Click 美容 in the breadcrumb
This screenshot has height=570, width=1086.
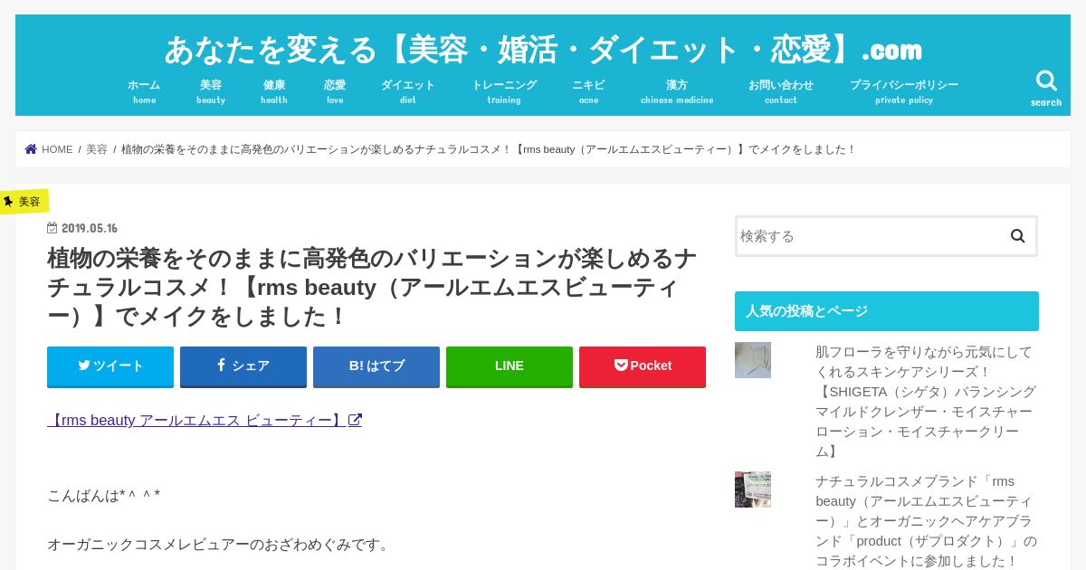[97, 149]
